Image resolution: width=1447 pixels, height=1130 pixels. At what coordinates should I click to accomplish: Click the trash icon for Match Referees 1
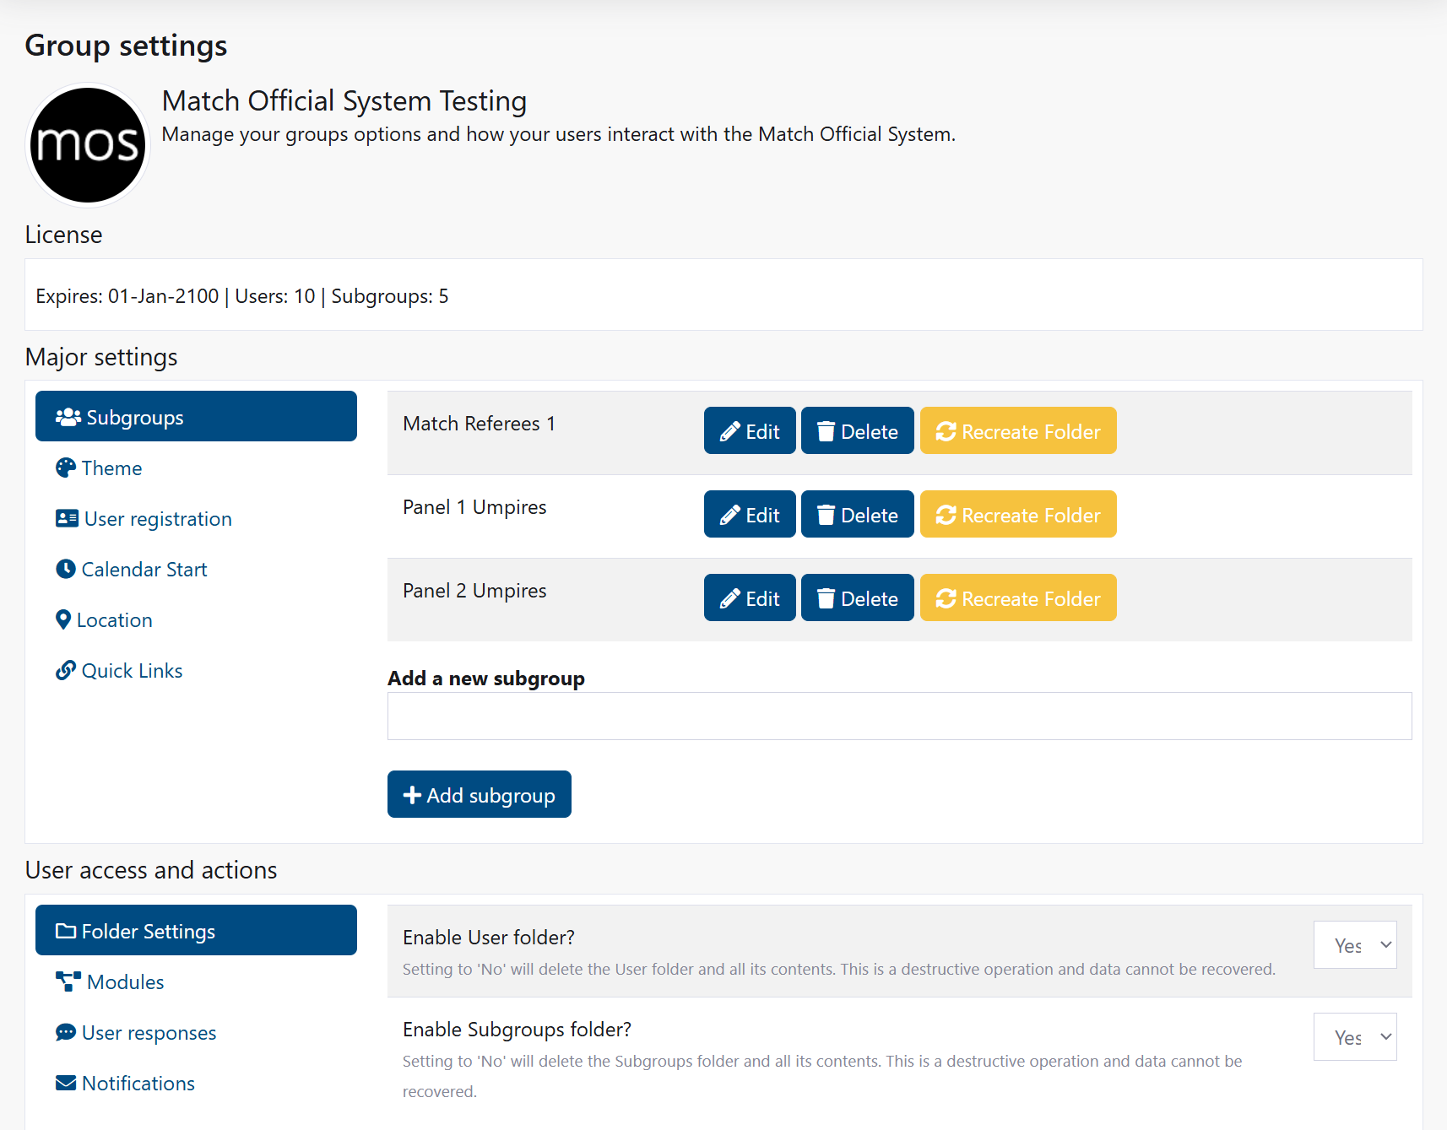(x=827, y=430)
